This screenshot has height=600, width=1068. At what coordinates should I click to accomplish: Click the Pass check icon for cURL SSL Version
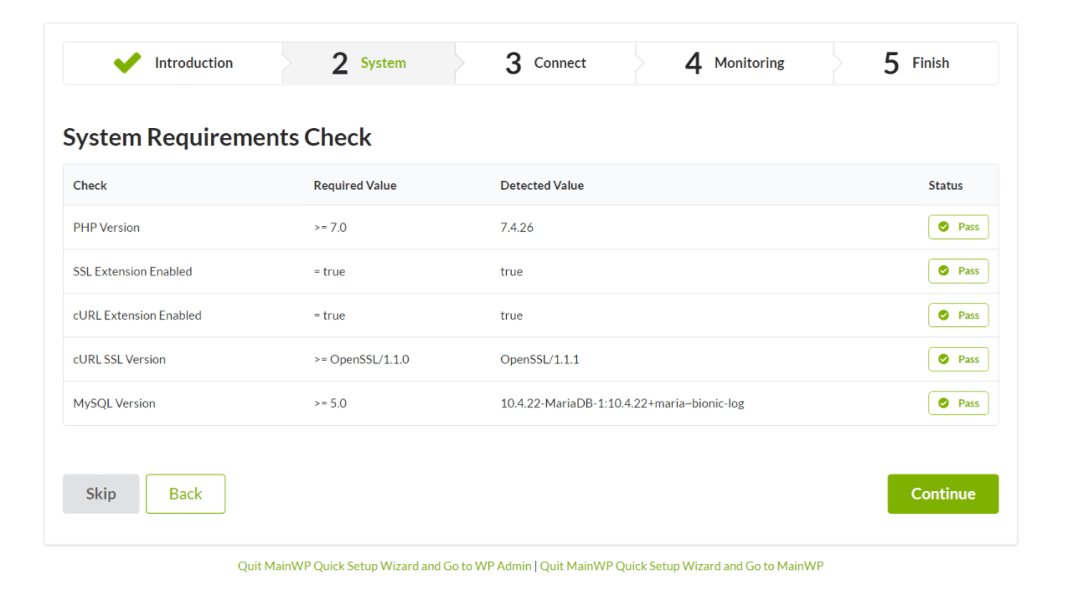[x=943, y=359]
